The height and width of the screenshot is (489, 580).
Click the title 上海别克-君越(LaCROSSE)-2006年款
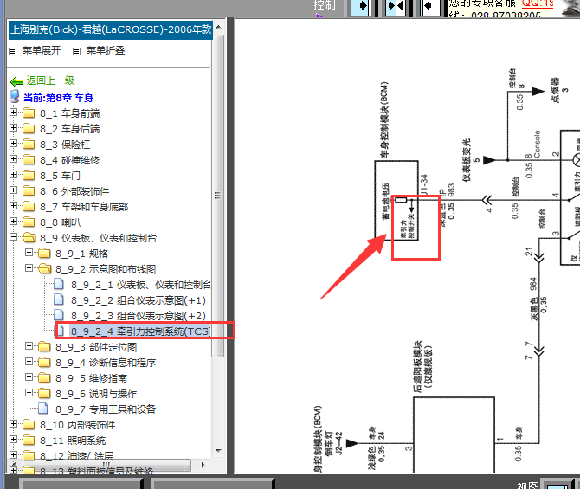click(111, 29)
